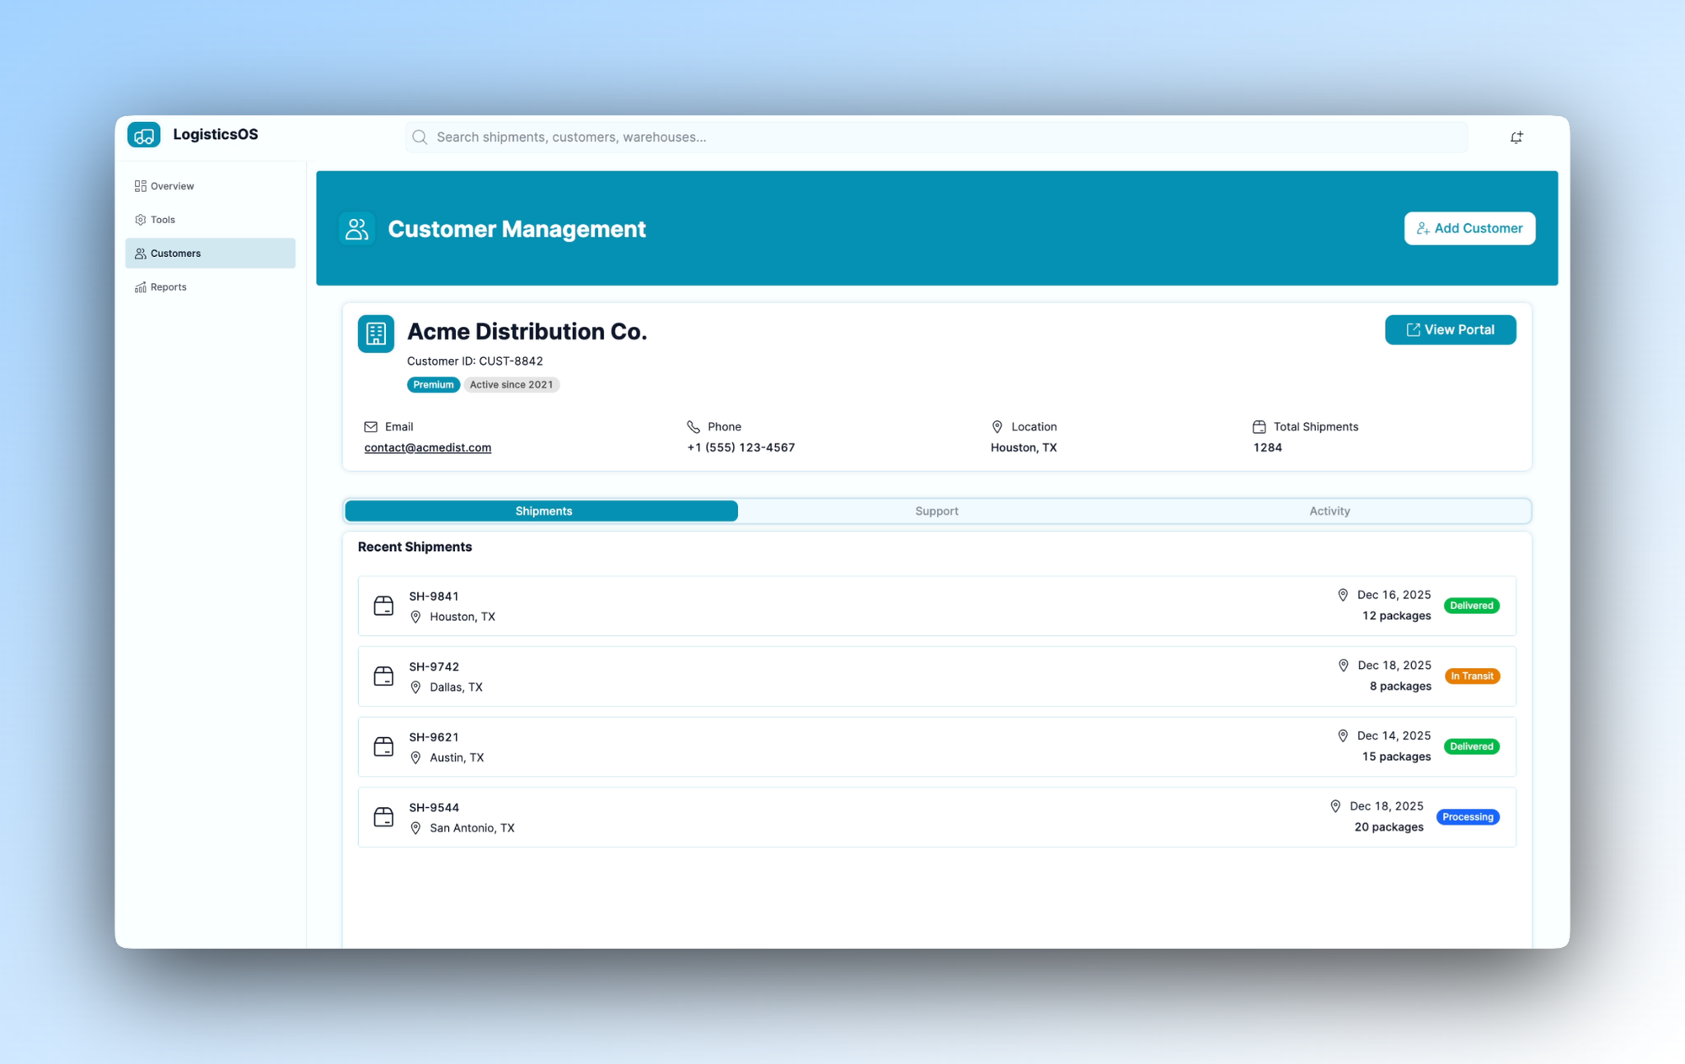This screenshot has height=1064, width=1685.
Task: Click the building icon beside Acme Distribution Co.
Action: [x=375, y=333]
